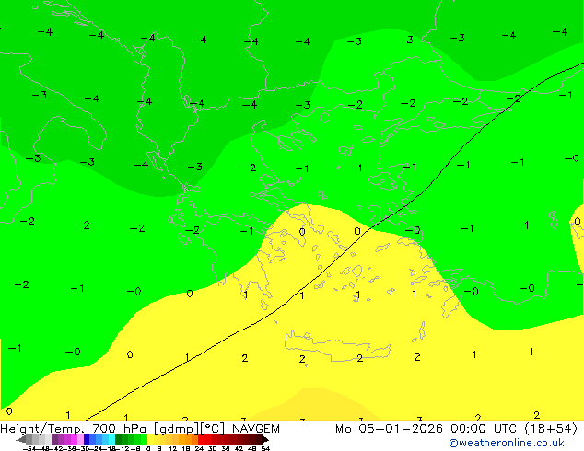Image resolution: width=584 pixels, height=451 pixels.
Task: Click the legend label 24
Action: [x=199, y=448]
